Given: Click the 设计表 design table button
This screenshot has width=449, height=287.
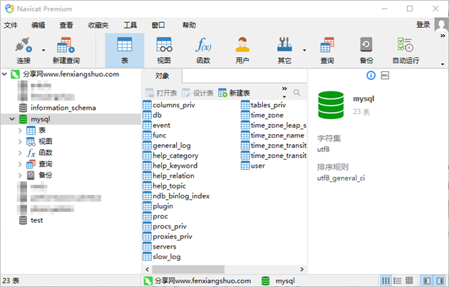Looking at the screenshot, I should [x=198, y=93].
